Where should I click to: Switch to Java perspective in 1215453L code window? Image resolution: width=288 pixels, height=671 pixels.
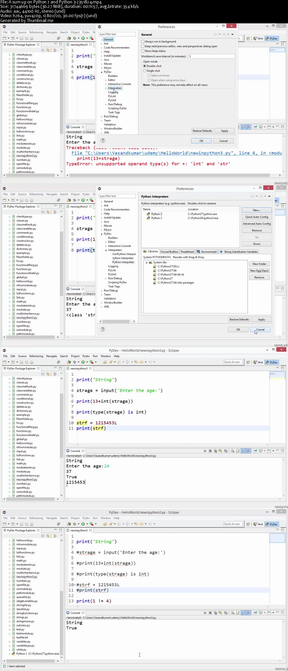[258, 362]
